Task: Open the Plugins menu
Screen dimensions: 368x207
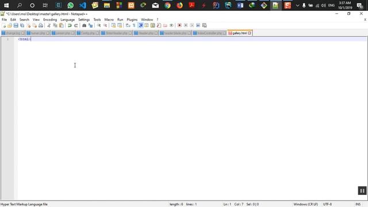Action: pyautogui.click(x=132, y=20)
